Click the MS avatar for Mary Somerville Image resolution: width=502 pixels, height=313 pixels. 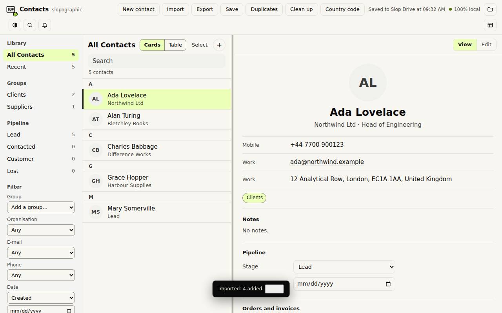click(96, 212)
